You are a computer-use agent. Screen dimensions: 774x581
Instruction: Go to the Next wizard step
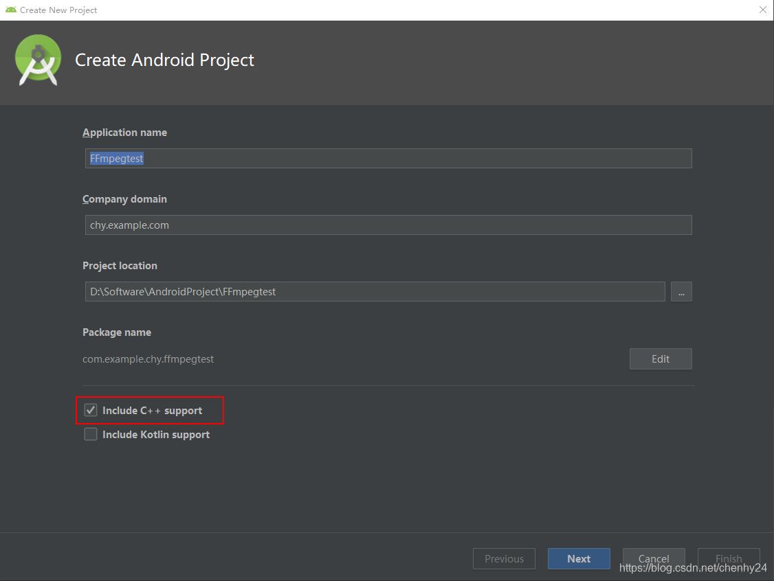tap(579, 559)
